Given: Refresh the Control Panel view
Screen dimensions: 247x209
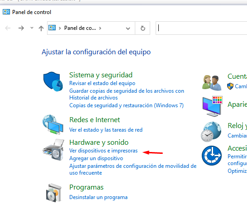Looking at the screenshot, I should coord(142,28).
